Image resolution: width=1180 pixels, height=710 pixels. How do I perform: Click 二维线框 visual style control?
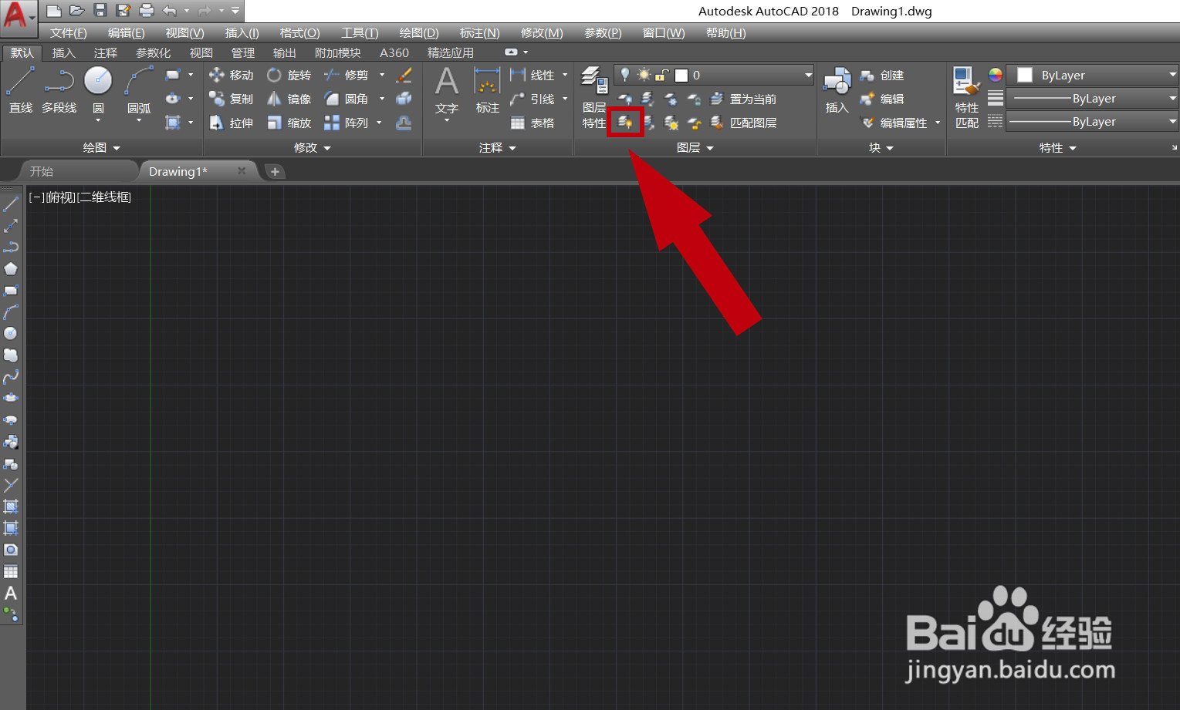pyautogui.click(x=103, y=197)
